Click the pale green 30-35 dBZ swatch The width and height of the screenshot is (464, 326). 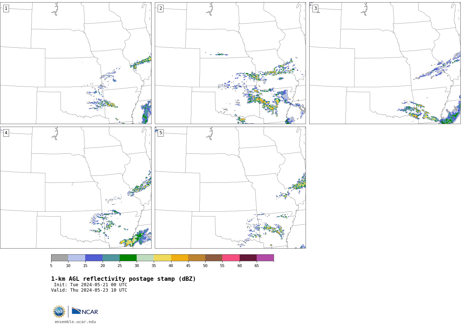pos(145,258)
